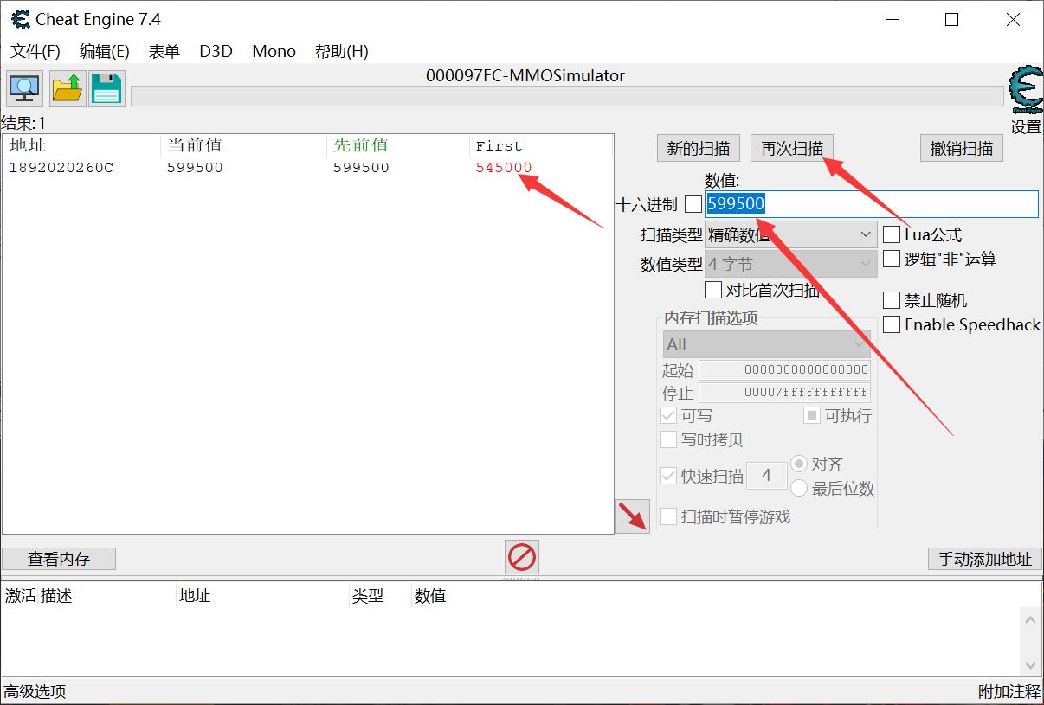Click the 数值 column header in address list
Screen dimensions: 1044x705
(x=430, y=595)
